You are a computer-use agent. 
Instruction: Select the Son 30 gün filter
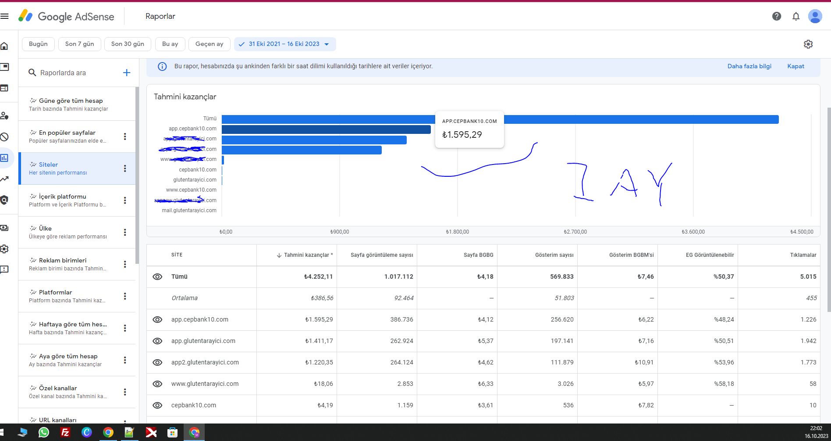[128, 44]
